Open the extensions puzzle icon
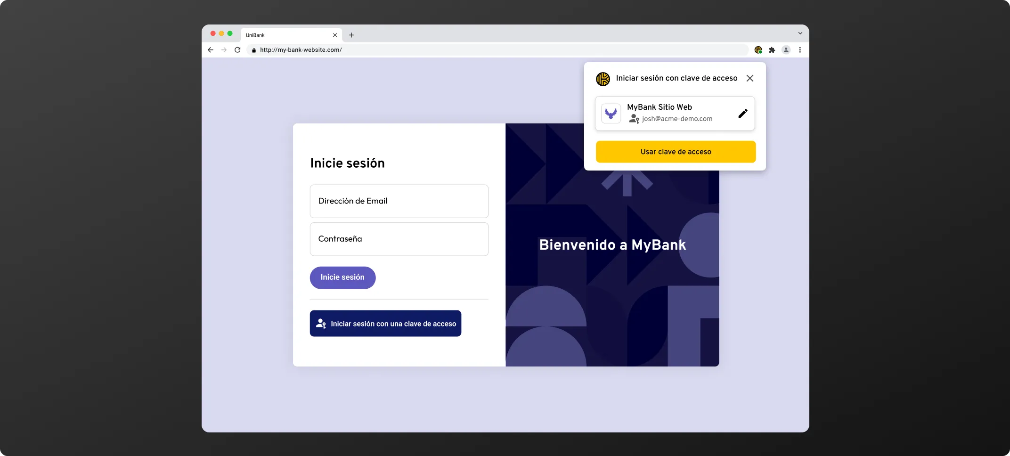 click(x=772, y=50)
